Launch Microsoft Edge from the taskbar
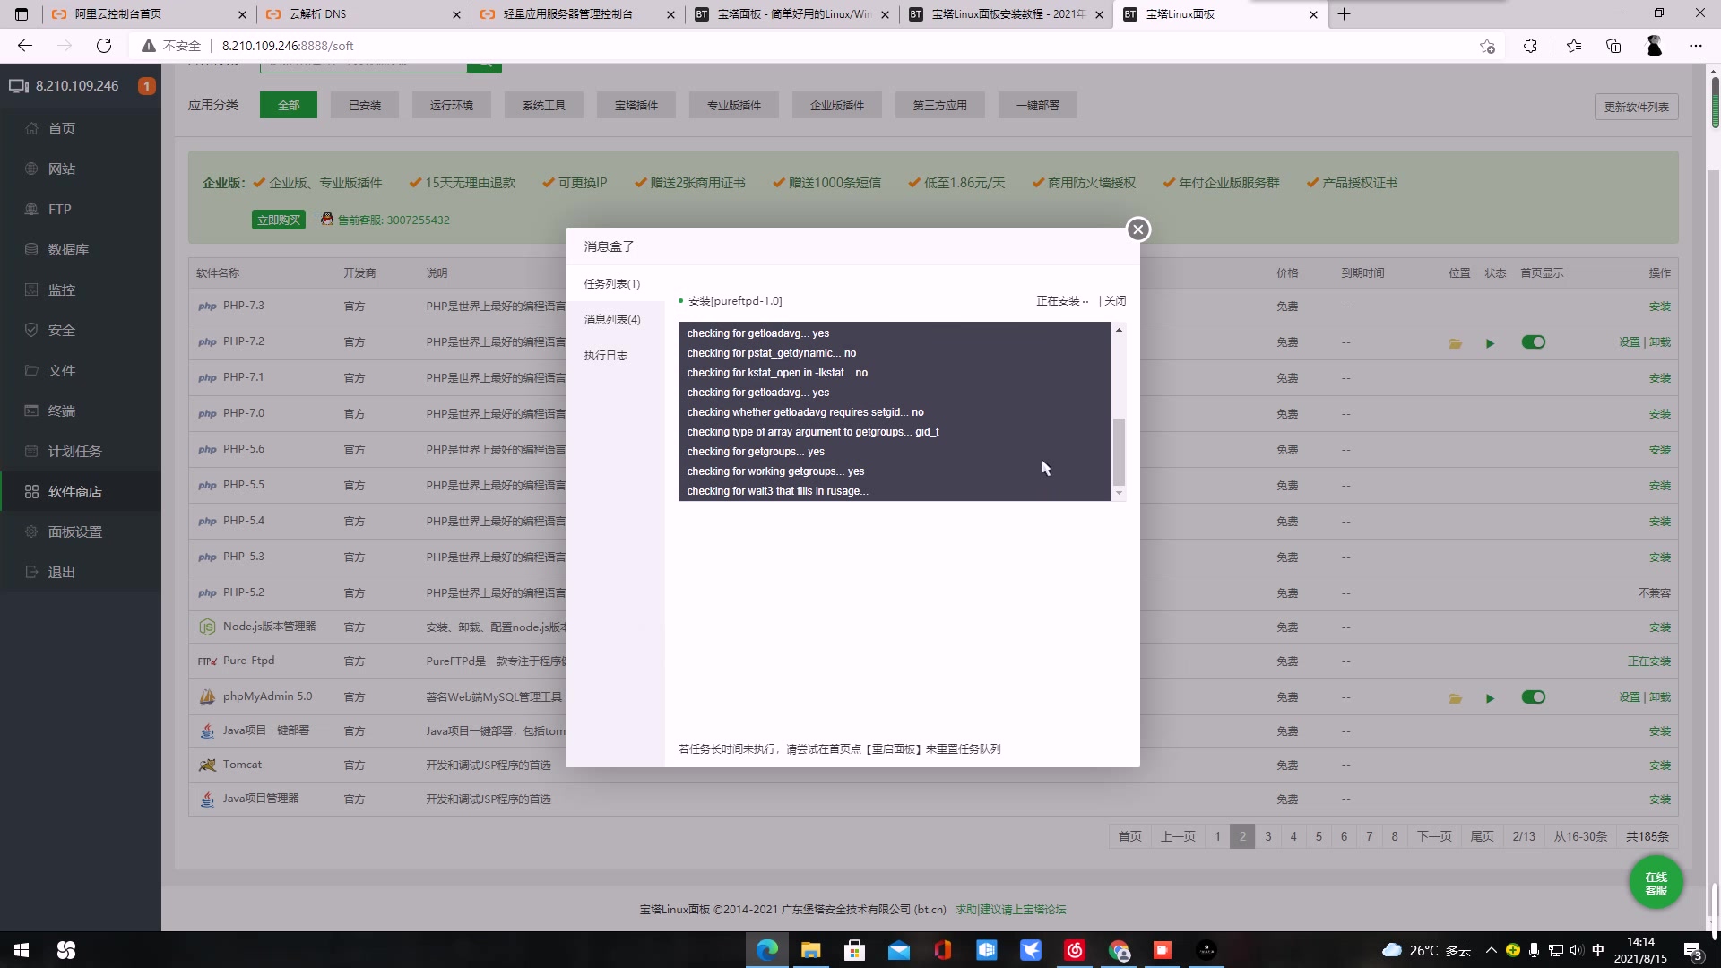1721x968 pixels. coord(767,950)
